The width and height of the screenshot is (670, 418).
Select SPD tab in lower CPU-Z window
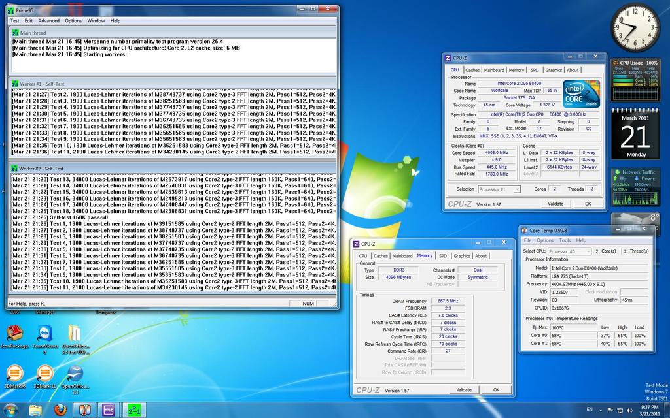[443, 256]
